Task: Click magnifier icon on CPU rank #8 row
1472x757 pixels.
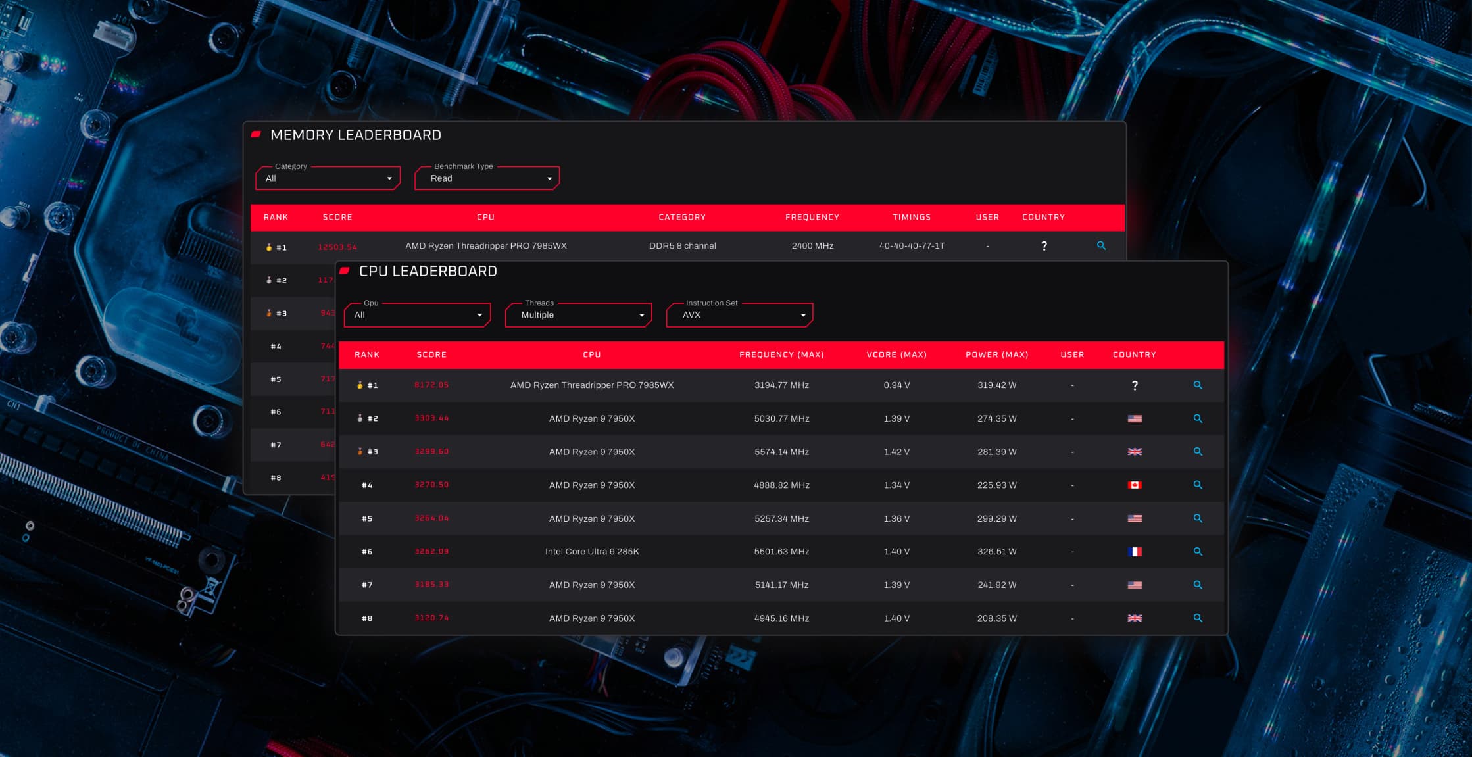Action: coord(1198,618)
